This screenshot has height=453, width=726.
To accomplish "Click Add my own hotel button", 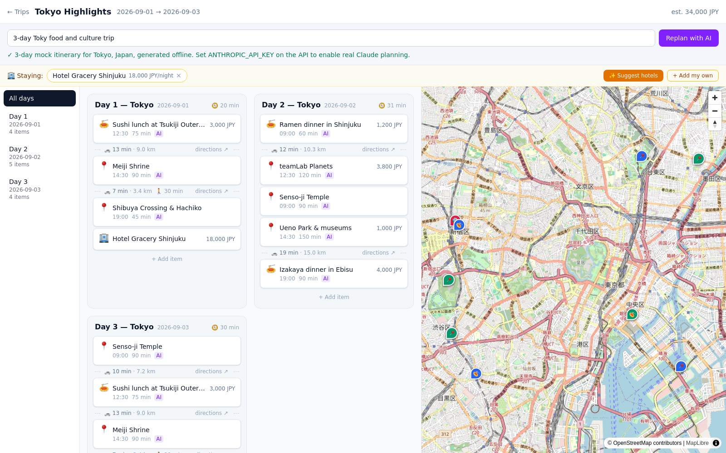I will click(692, 76).
